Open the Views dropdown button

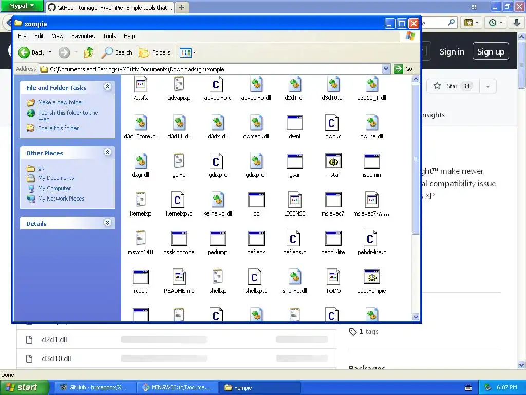pos(187,52)
